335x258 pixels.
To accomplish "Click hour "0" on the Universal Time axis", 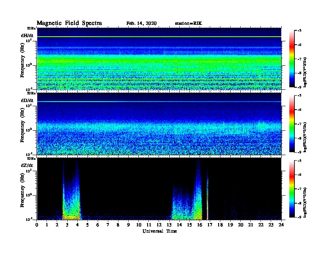I will (37, 225).
